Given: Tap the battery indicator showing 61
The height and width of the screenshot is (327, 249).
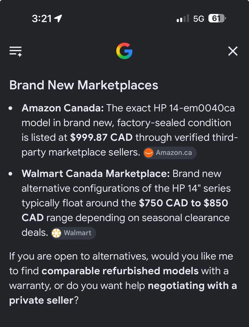Looking at the screenshot, I should pos(217,18).
